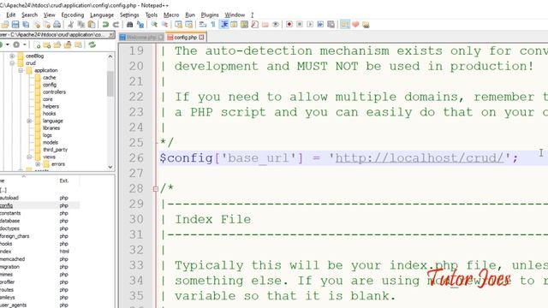
Task: Click the Cut scissors icon
Action: [x=71, y=25]
